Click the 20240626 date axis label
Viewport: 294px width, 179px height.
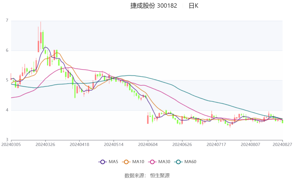[x=182, y=144]
